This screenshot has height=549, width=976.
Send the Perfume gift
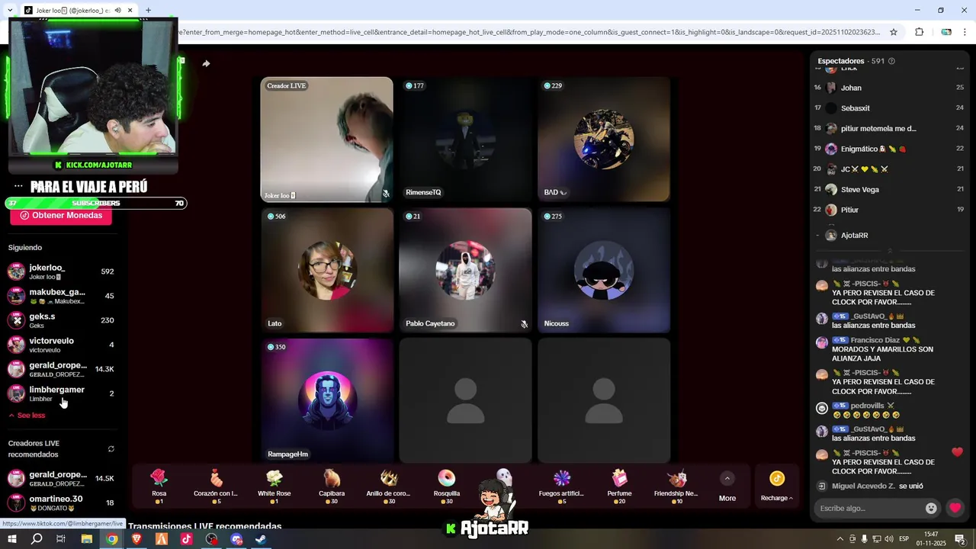click(619, 486)
